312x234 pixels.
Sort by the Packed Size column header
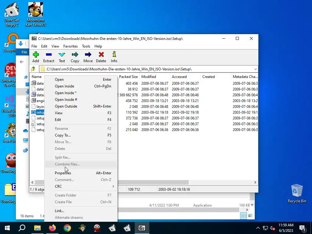tap(129, 76)
